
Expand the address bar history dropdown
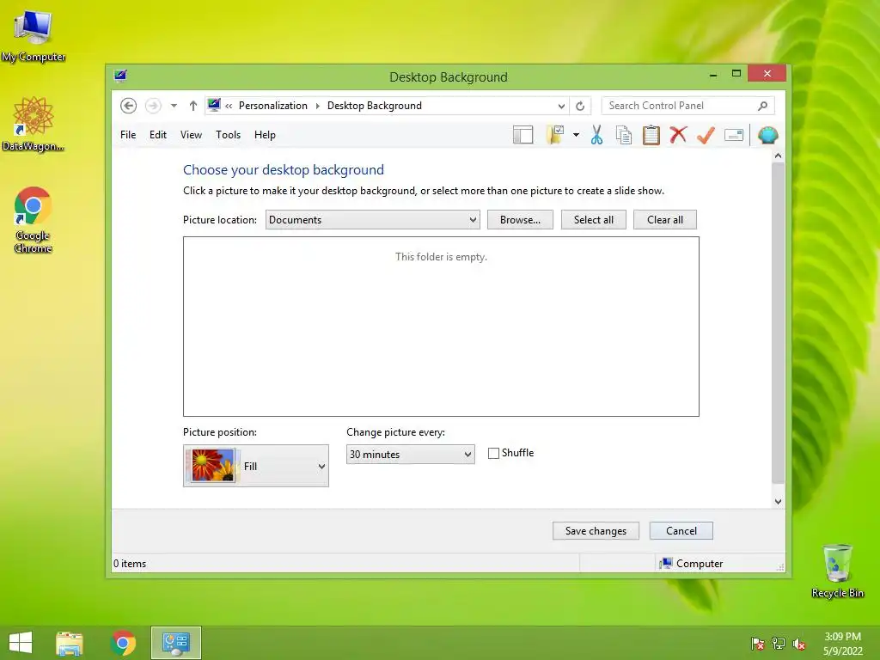tap(561, 106)
